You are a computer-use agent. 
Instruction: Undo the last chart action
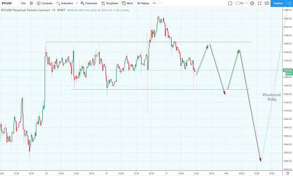tap(154, 3)
